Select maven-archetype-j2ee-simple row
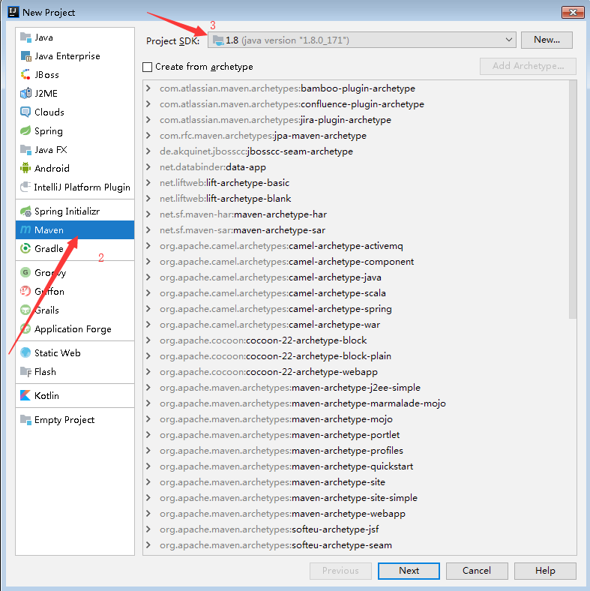 [290, 388]
